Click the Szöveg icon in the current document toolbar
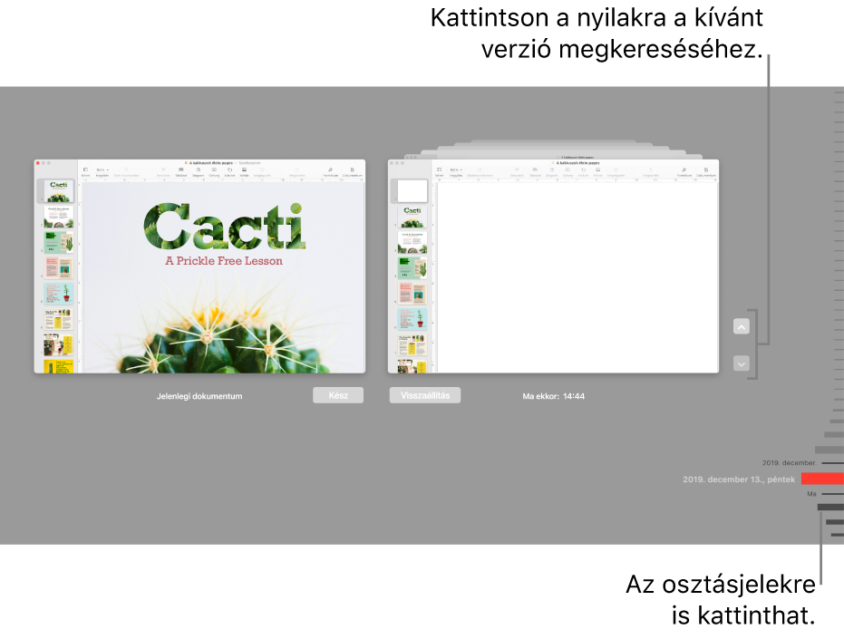This screenshot has width=844, height=639. click(x=214, y=169)
